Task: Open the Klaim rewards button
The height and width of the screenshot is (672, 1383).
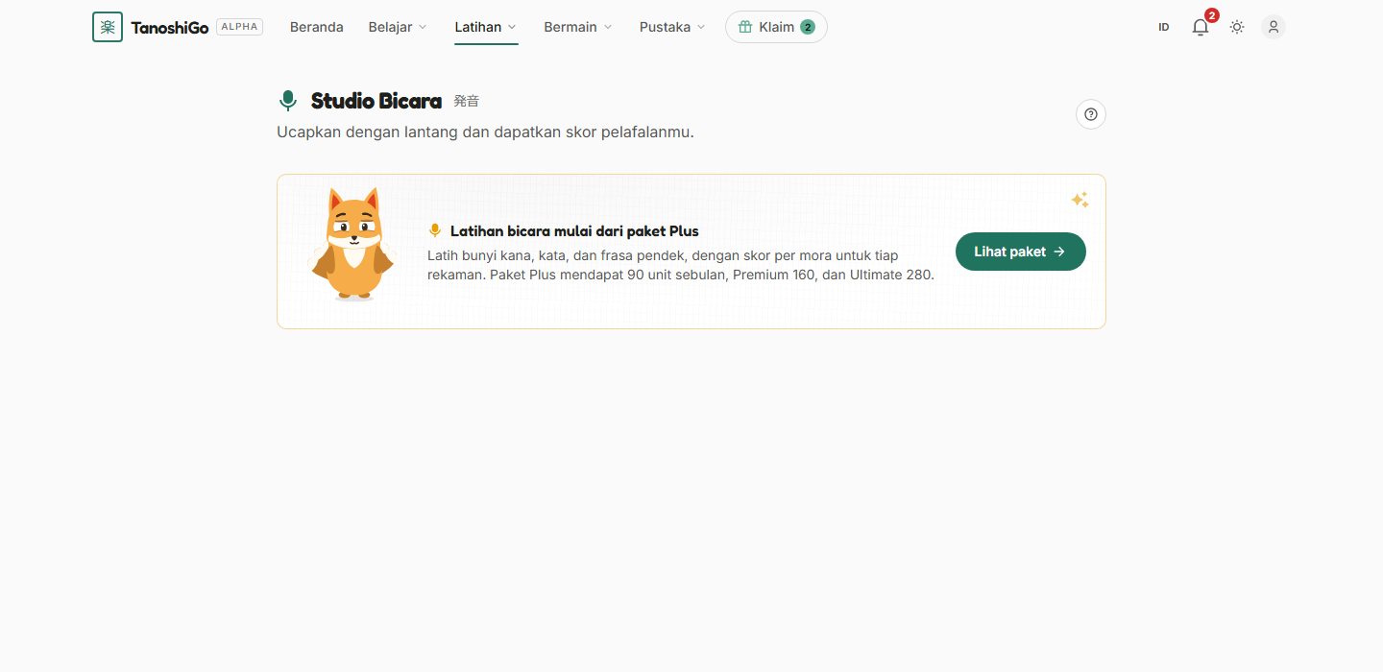Action: [x=776, y=27]
